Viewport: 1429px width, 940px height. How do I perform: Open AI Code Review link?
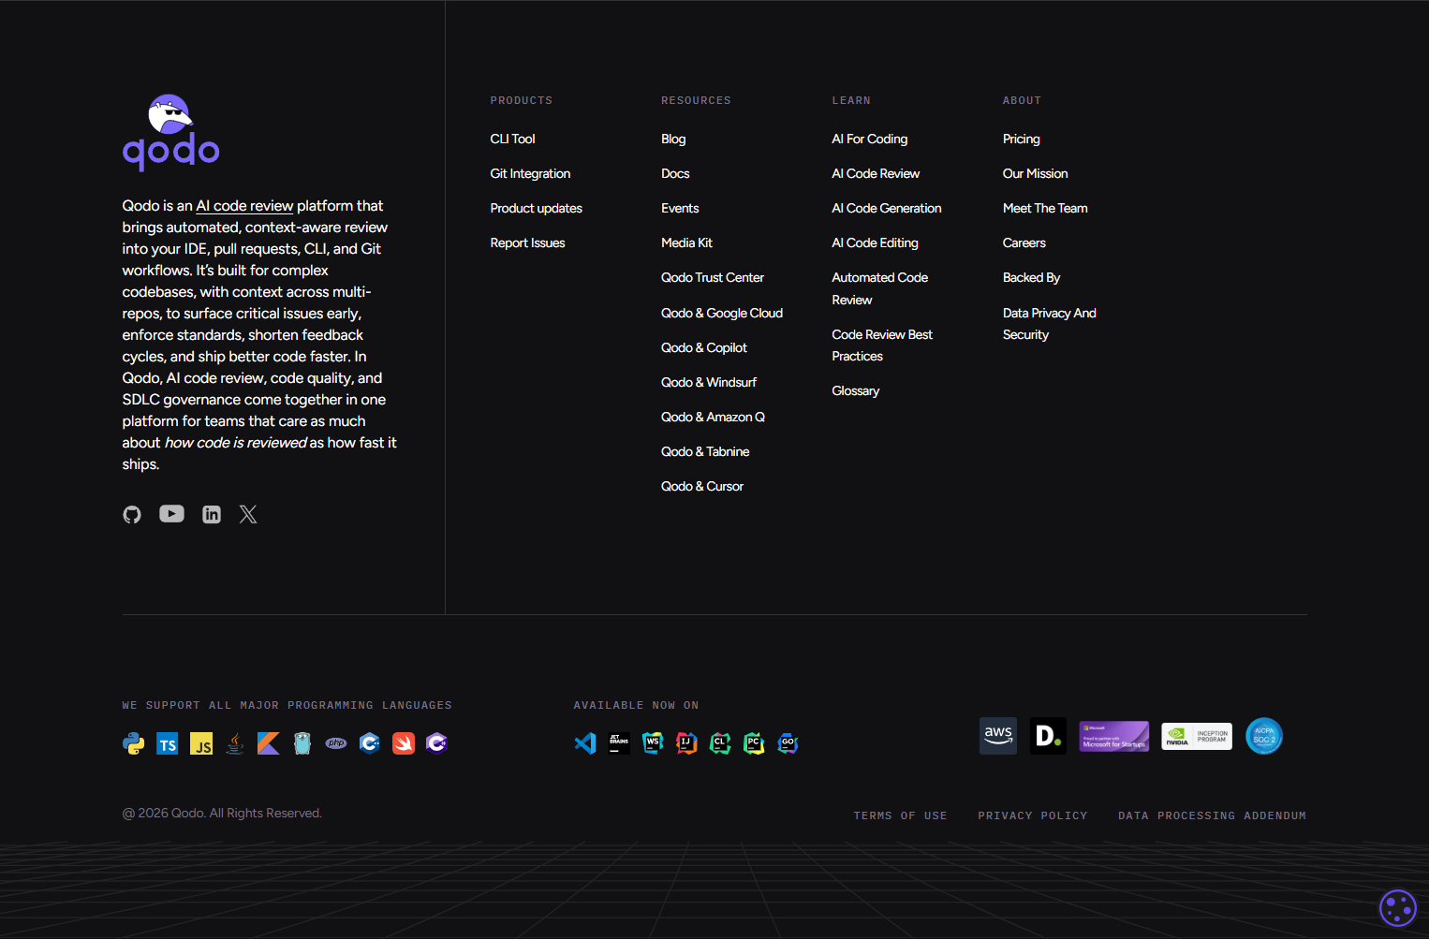click(876, 173)
